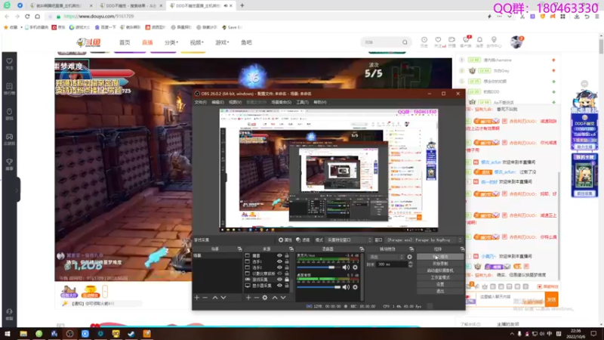Reload the browser page

pos(27,16)
